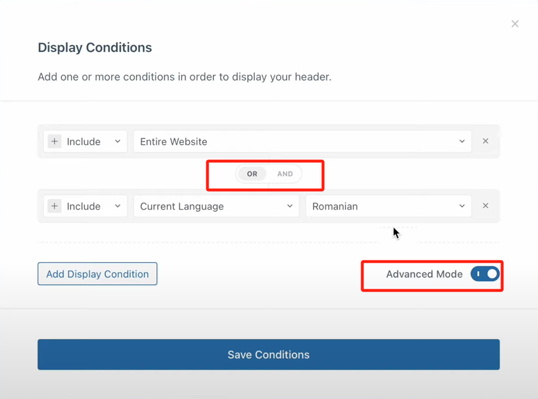Image resolution: width=538 pixels, height=399 pixels.
Task: Remove the Entire Website condition row
Action: click(485, 141)
